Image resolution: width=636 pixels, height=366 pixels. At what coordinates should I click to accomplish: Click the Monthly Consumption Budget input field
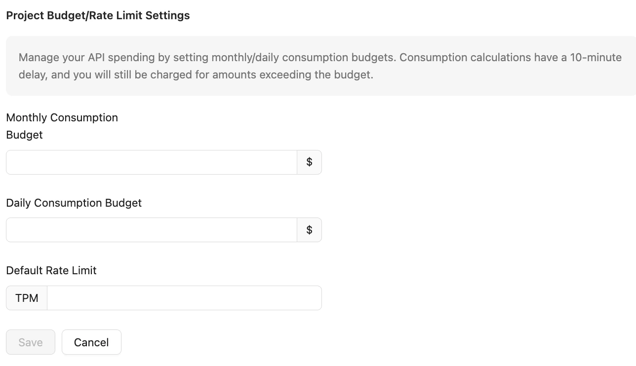(x=151, y=162)
